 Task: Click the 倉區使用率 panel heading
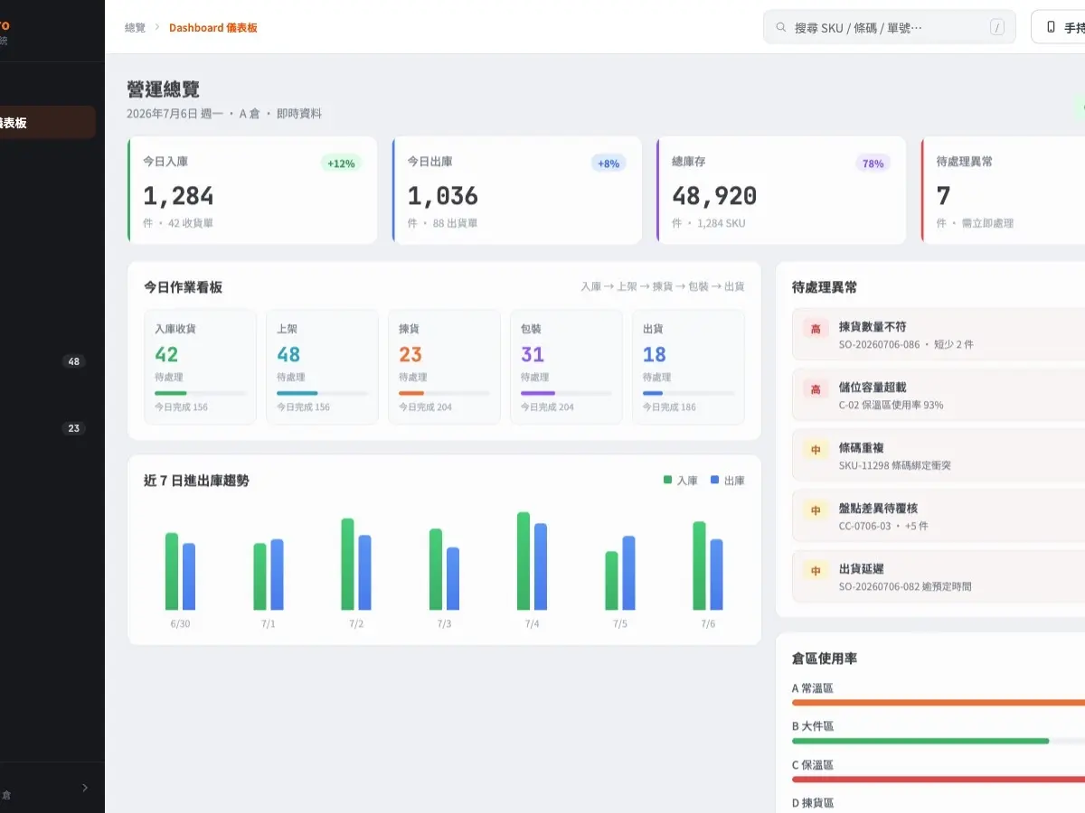click(x=825, y=659)
